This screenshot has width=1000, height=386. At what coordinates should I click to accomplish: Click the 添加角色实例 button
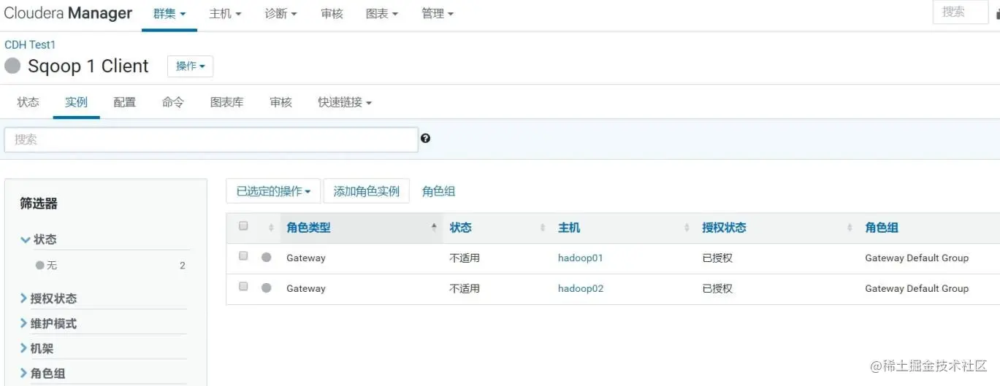pos(366,191)
